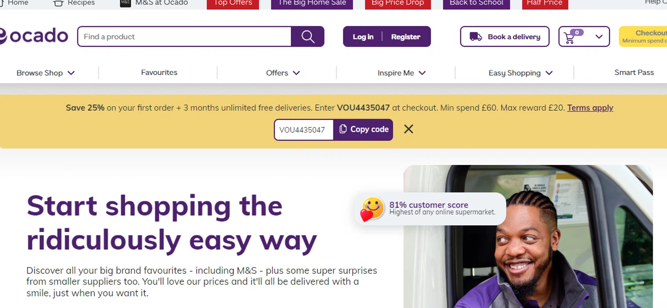Go to Smart Pass section
This screenshot has width=667, height=308.
634,72
